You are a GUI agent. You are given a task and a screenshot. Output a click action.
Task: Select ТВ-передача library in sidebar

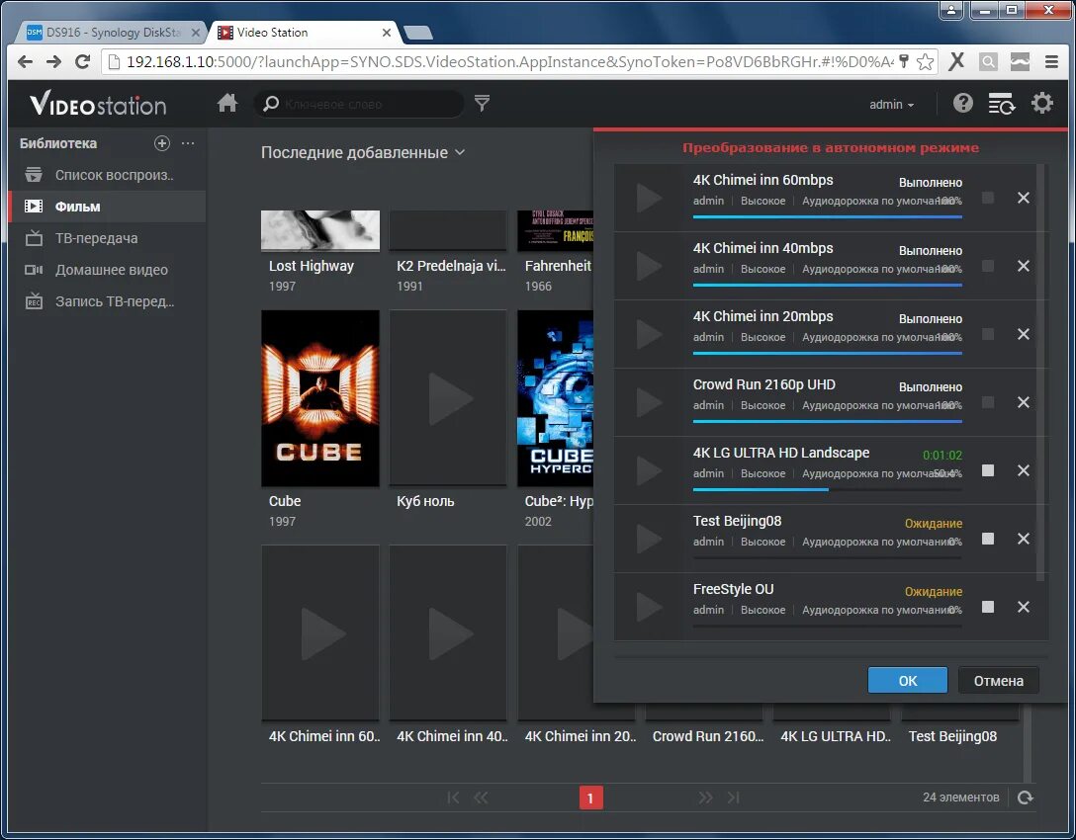pos(107,238)
